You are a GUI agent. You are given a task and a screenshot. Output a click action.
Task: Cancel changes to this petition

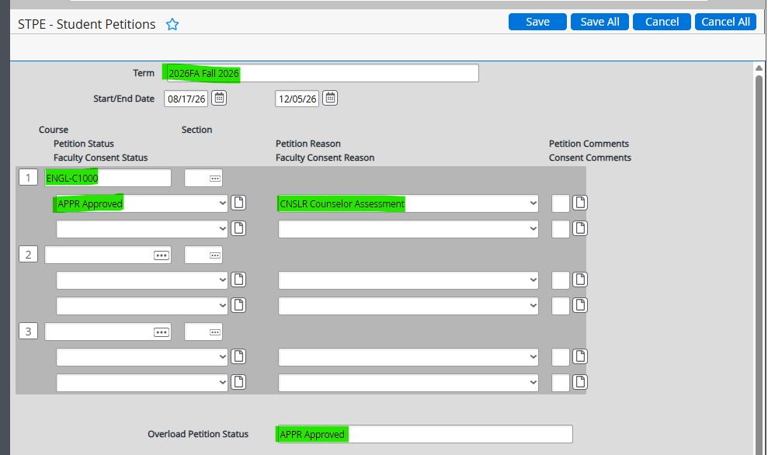click(x=661, y=21)
